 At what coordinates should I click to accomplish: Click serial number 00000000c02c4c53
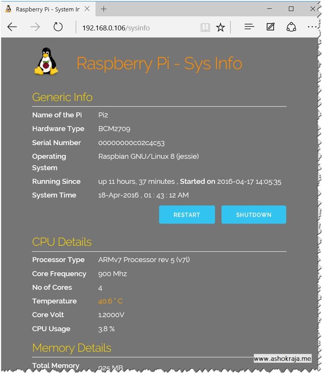[x=131, y=143]
